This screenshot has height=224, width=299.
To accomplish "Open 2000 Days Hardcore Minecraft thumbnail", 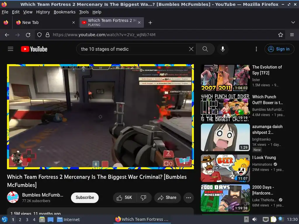I will point(225,198).
